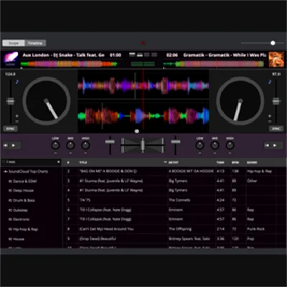Click the left deck track overview waveform

click(x=69, y=64)
